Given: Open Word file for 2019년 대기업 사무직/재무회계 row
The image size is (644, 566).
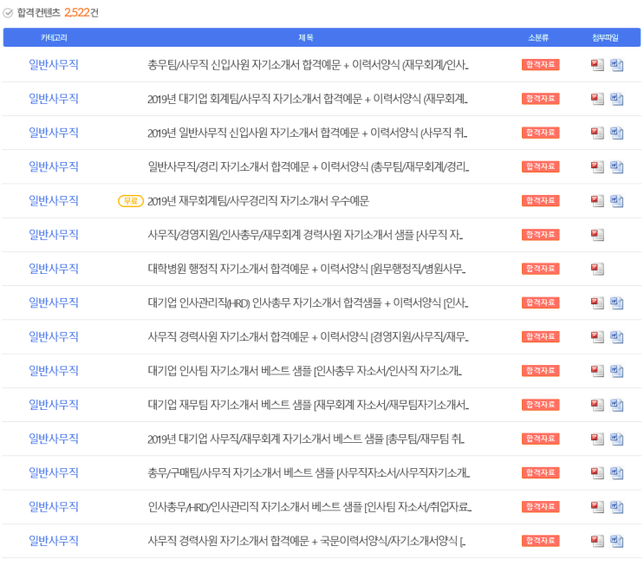Looking at the screenshot, I should point(616,439).
